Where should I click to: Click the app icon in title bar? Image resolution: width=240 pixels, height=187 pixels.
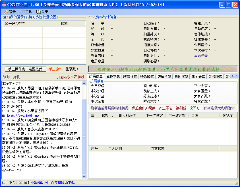pyautogui.click(x=4, y=5)
